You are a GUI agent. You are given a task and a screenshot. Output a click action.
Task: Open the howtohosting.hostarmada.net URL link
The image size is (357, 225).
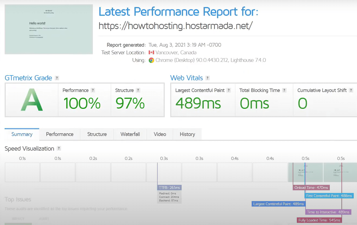pos(176,26)
